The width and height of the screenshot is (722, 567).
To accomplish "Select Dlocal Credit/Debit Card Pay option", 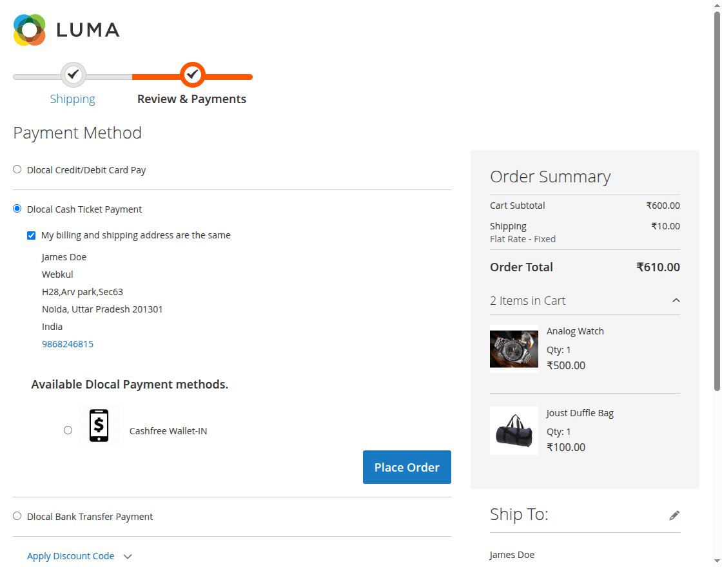I will [17, 170].
